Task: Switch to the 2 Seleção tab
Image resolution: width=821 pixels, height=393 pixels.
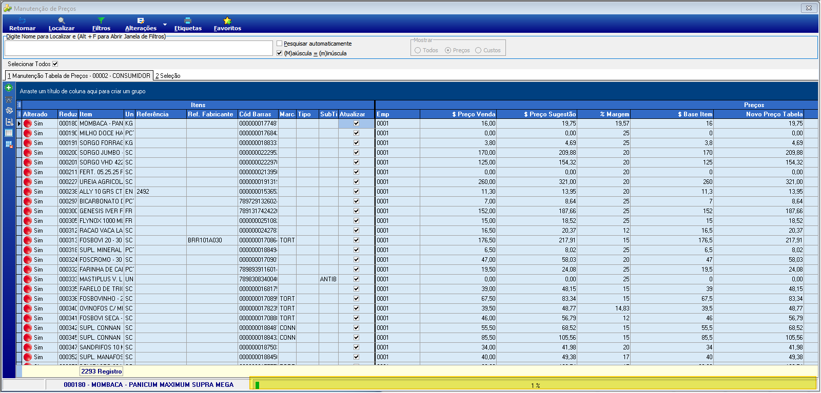Action: [168, 76]
